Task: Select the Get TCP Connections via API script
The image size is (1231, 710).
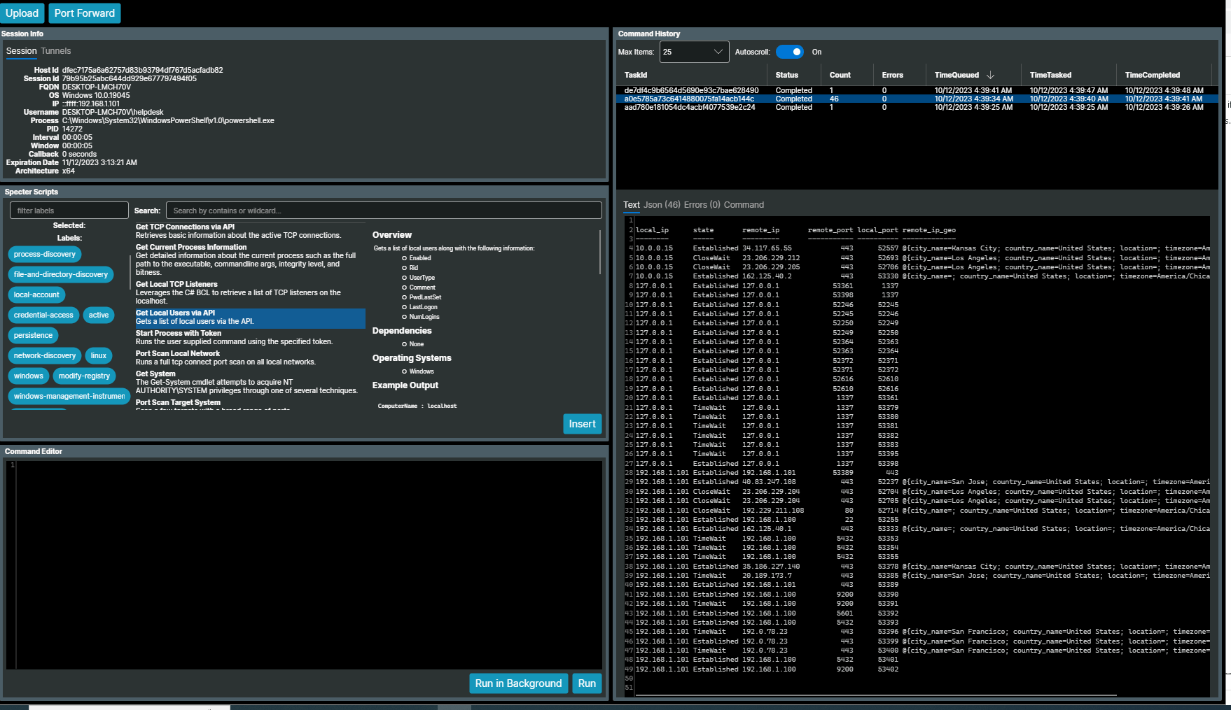Action: point(249,231)
